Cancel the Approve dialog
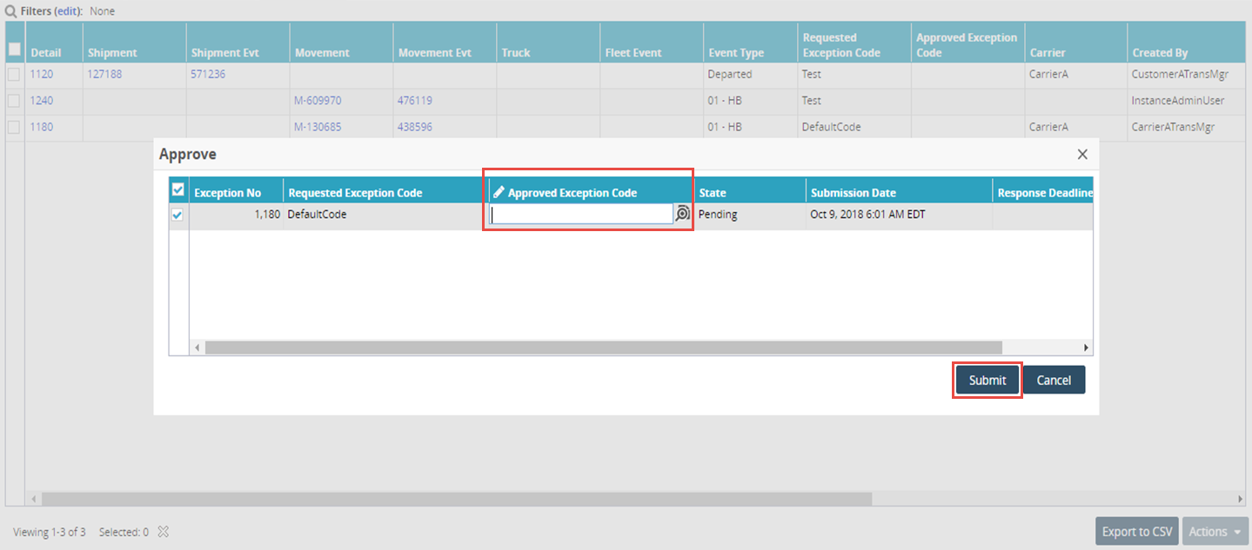The height and width of the screenshot is (550, 1252). 1054,381
